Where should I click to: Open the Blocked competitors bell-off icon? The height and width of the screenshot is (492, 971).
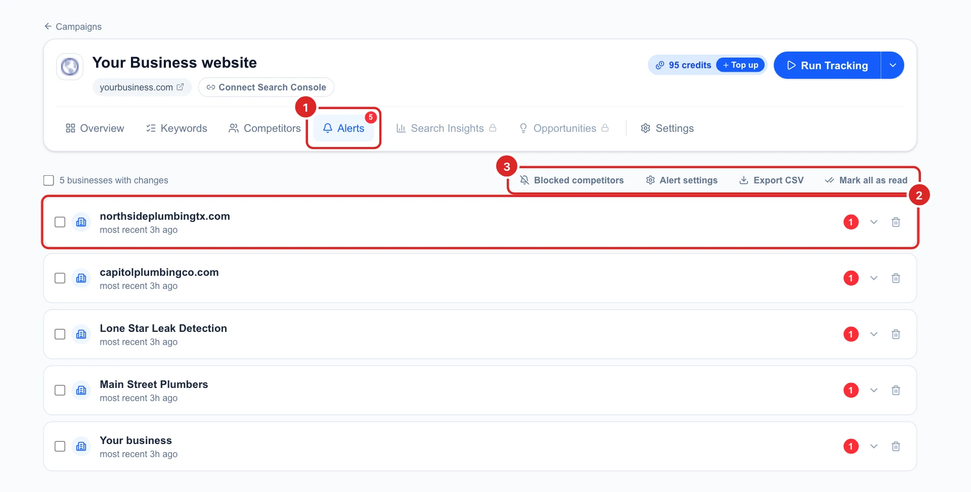[524, 180]
